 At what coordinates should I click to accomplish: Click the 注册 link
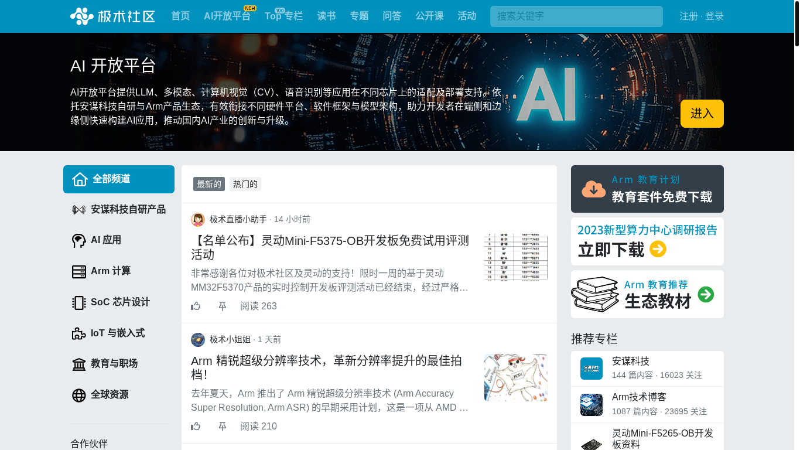689,16
